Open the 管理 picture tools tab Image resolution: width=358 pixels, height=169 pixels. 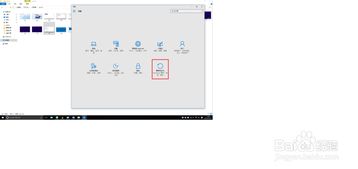pos(28,4)
